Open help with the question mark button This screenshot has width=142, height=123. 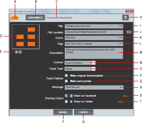pos(125,17)
